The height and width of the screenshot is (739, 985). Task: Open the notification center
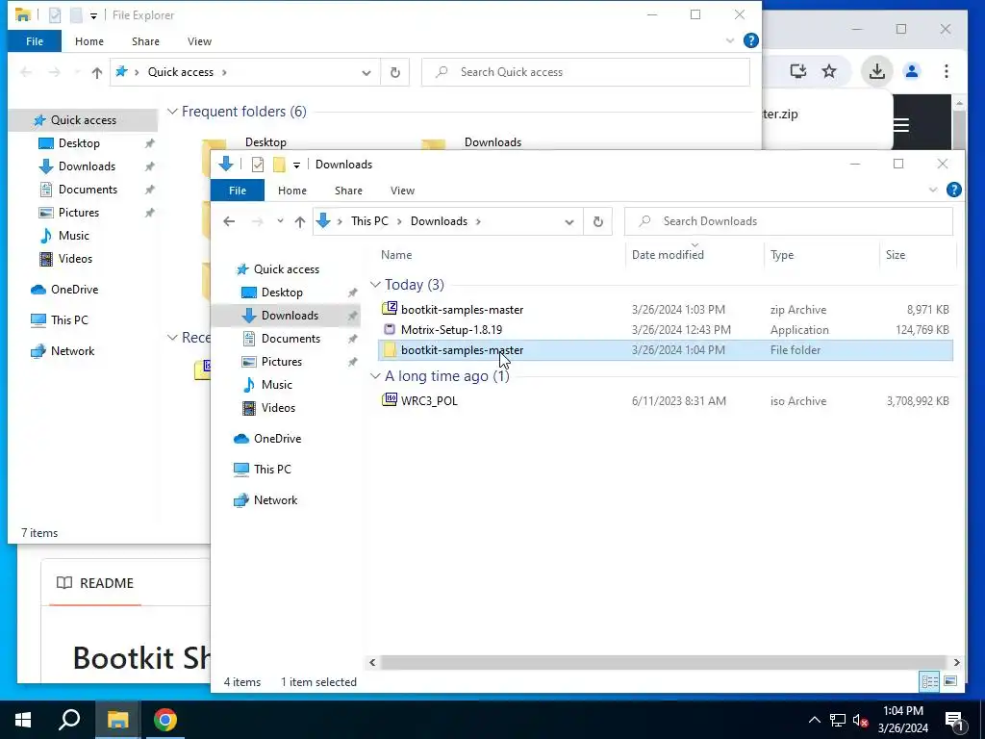955,720
